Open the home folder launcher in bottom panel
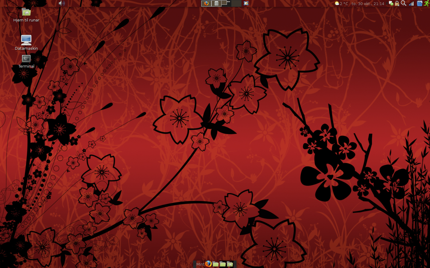Screen dimensions: 430x268 (230, 264)
